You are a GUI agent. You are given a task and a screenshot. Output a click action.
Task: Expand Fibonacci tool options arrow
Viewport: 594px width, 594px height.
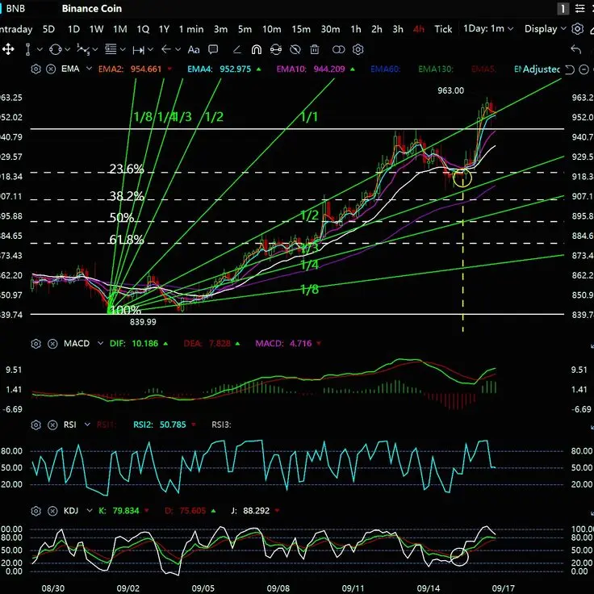click(x=123, y=49)
